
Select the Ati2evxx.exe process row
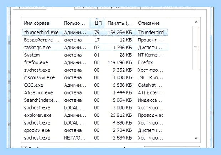click(x=95, y=92)
